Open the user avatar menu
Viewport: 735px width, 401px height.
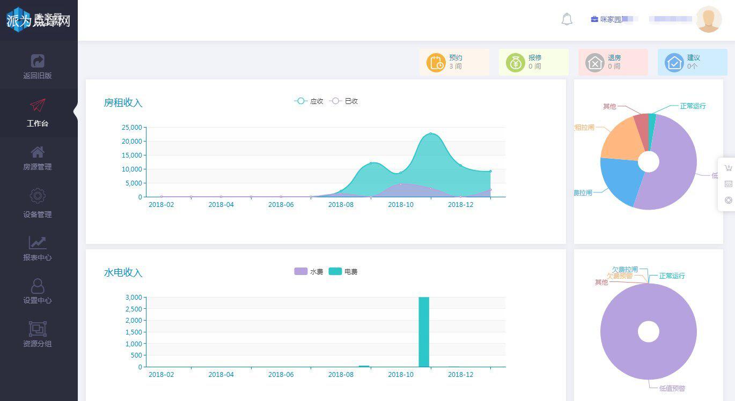(x=709, y=19)
